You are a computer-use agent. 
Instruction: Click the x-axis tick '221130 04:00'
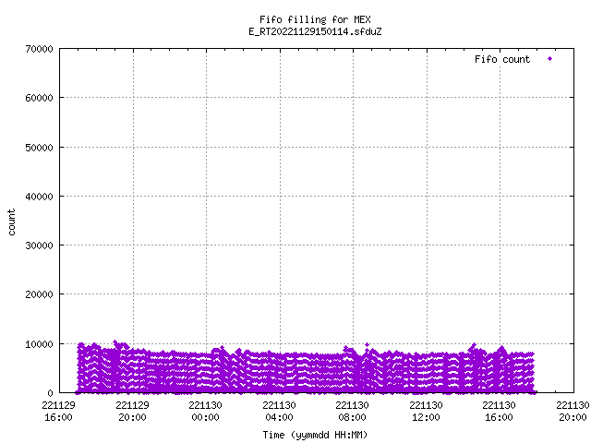(279, 412)
